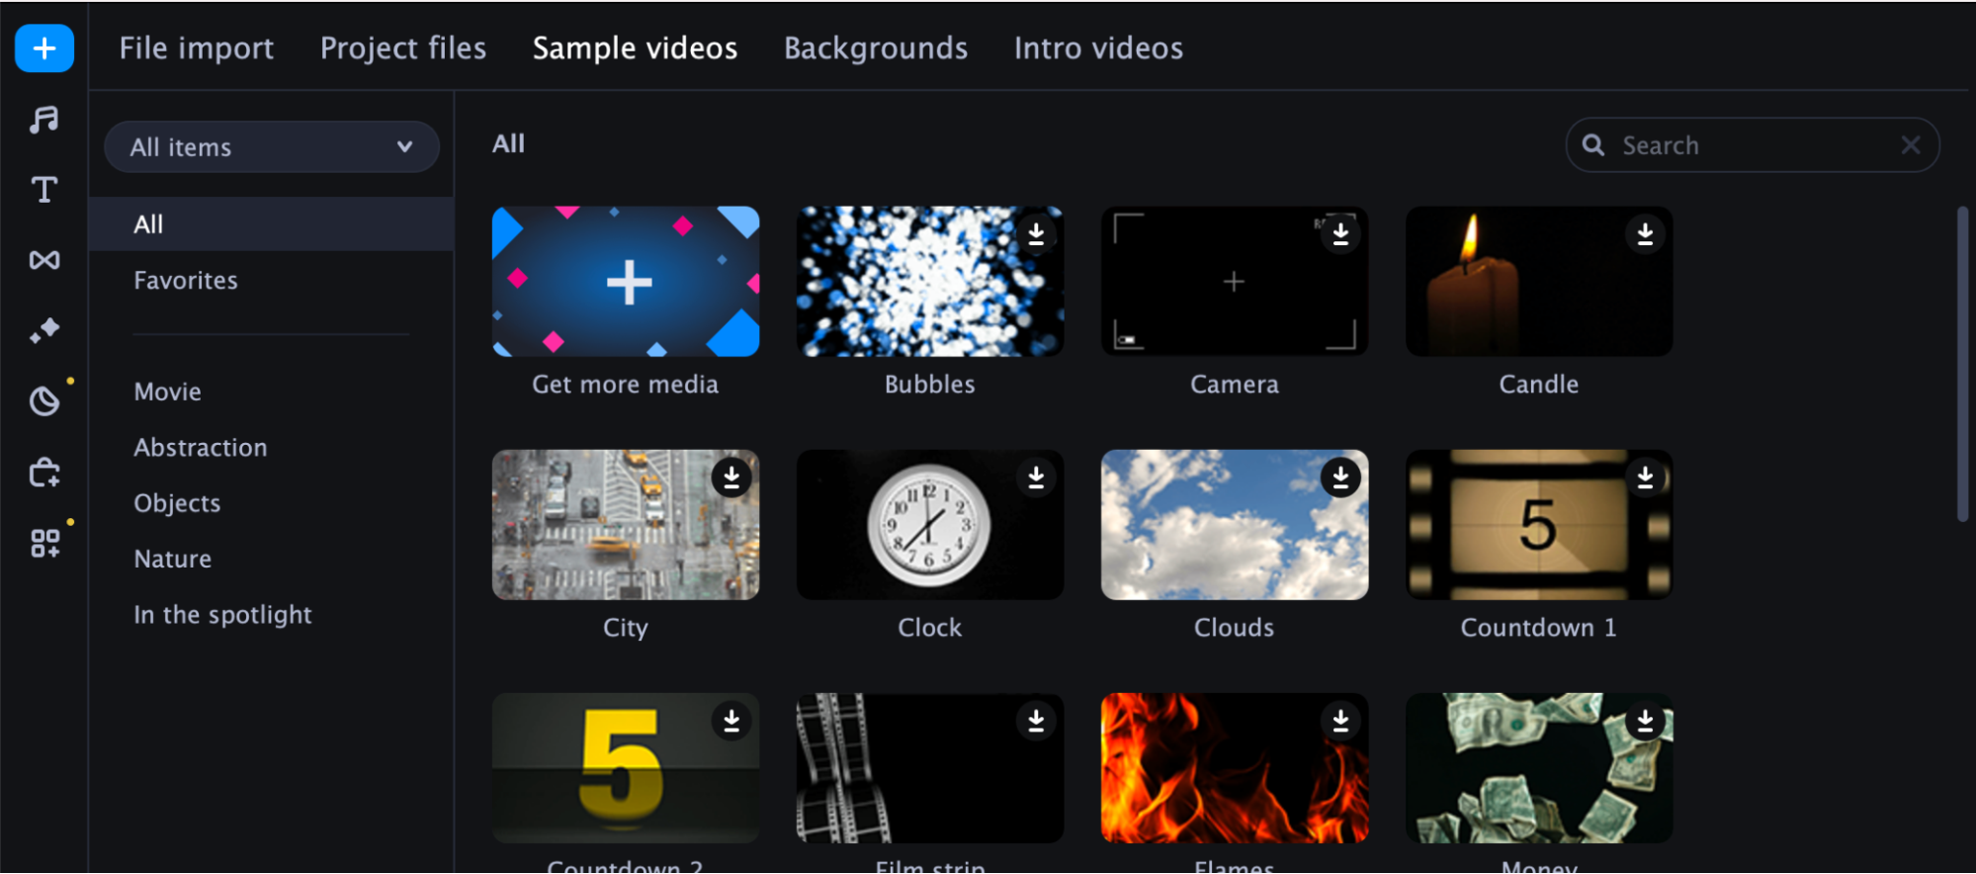Download the Bubbles sample video

pos(1036,234)
